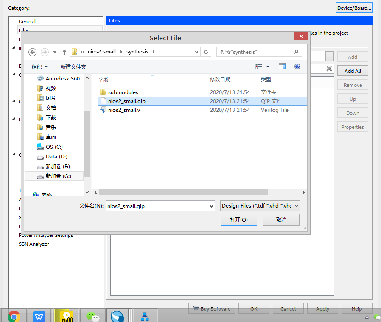
Task: Select the 新加卷 (F:) drive
Action: click(x=53, y=167)
